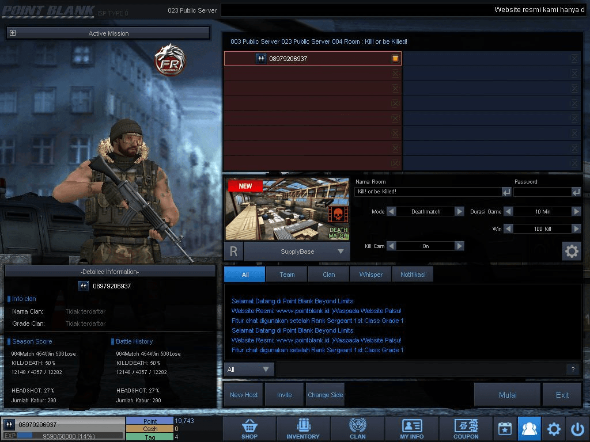Open the friends community icon
590x442 pixels.
(x=529, y=428)
